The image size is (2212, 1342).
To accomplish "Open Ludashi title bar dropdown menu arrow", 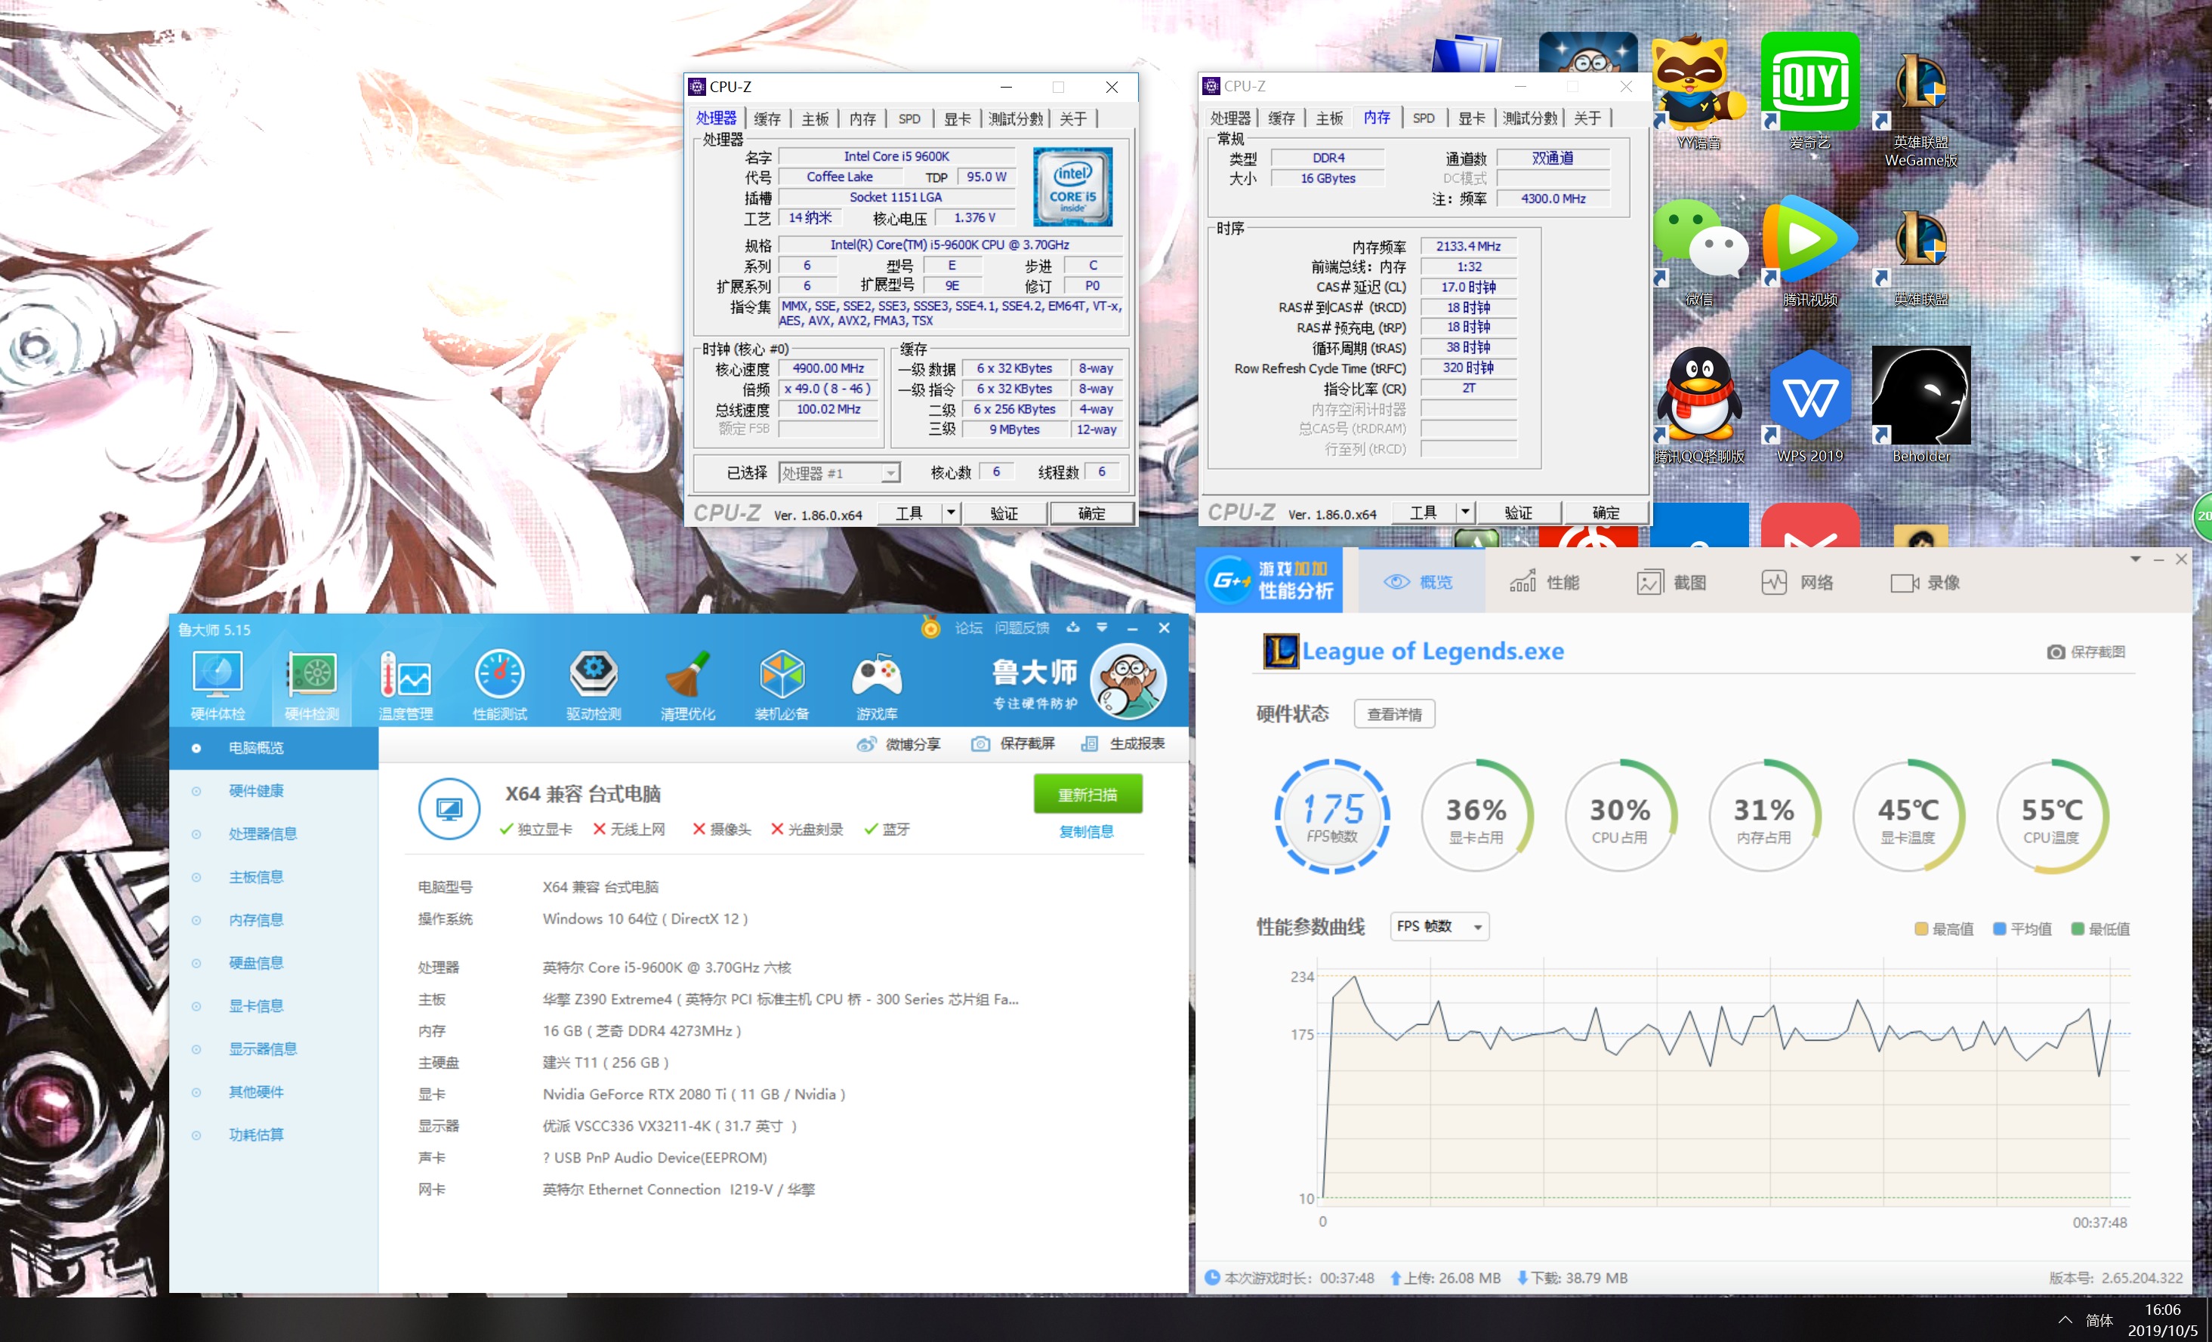I will click(1102, 628).
